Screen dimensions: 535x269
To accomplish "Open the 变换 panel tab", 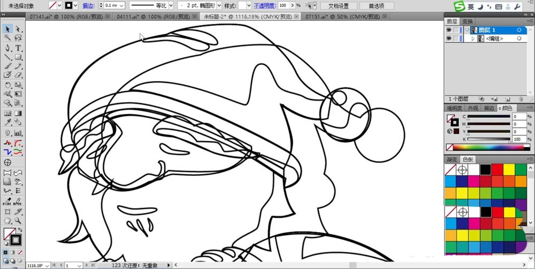I will coord(468,21).
